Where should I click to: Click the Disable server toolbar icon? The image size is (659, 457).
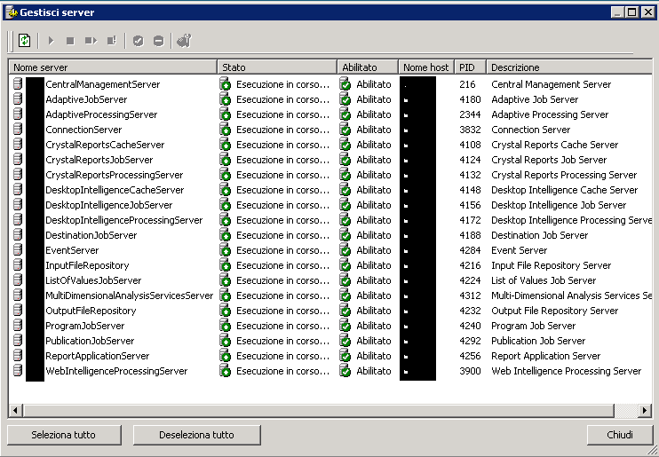coord(158,41)
